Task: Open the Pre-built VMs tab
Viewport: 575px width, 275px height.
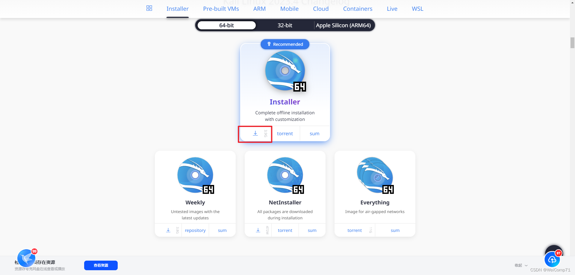Action: click(221, 9)
